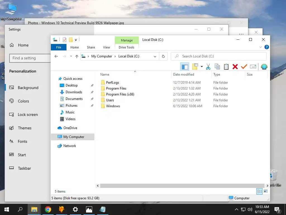Expand the ribbon with the chevron

(261, 47)
